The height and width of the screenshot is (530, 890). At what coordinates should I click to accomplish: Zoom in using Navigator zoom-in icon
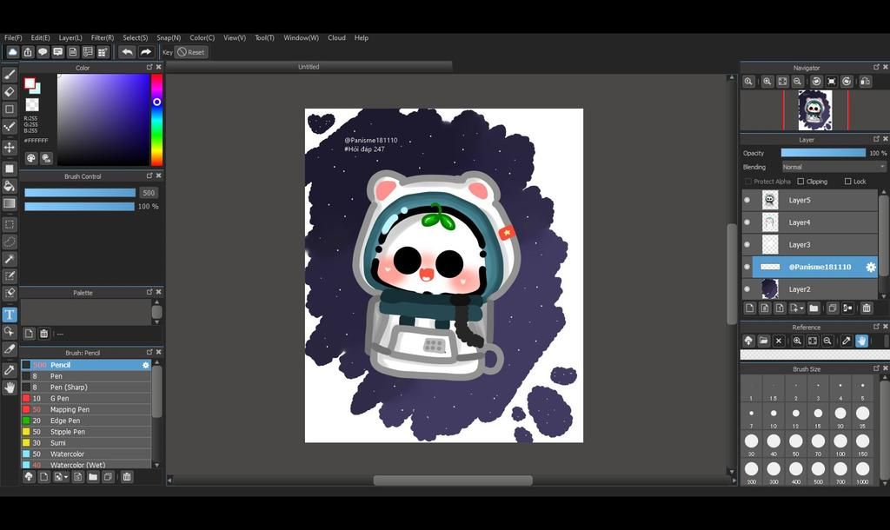[767, 81]
